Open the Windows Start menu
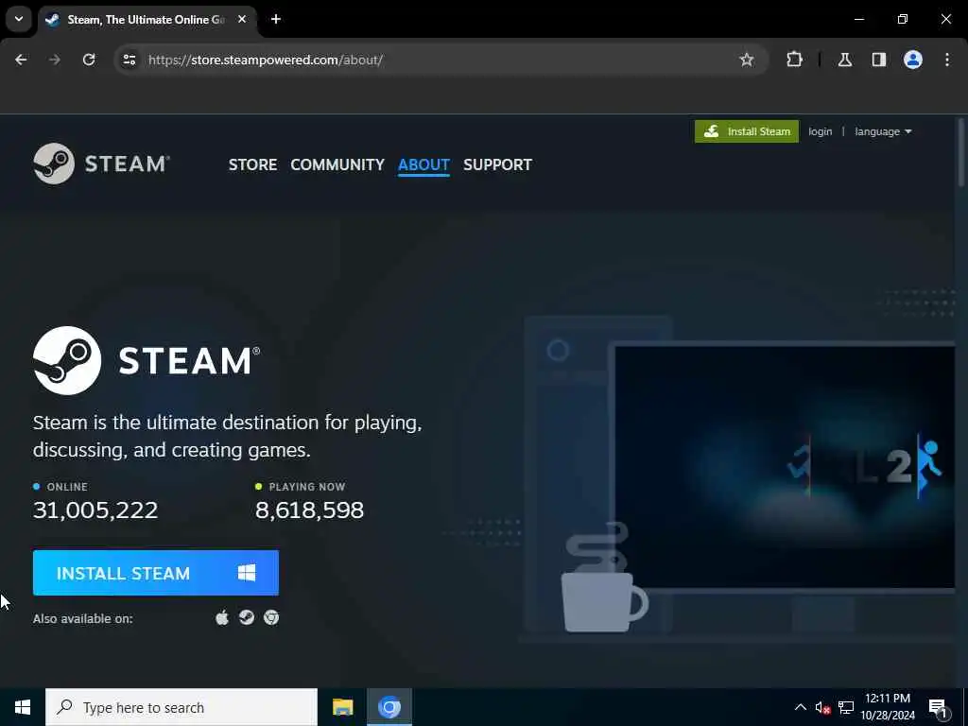 (23, 707)
